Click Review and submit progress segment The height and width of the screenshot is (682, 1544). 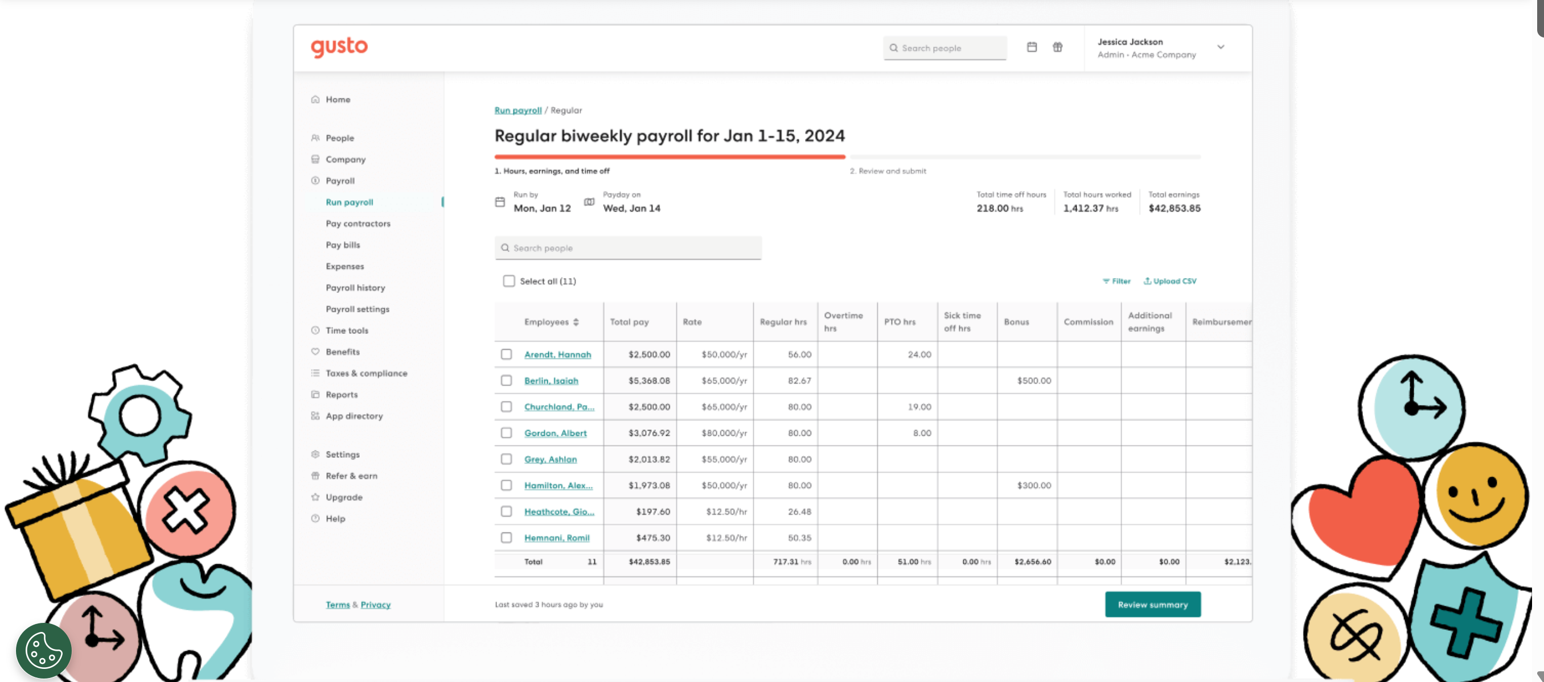click(x=1025, y=157)
